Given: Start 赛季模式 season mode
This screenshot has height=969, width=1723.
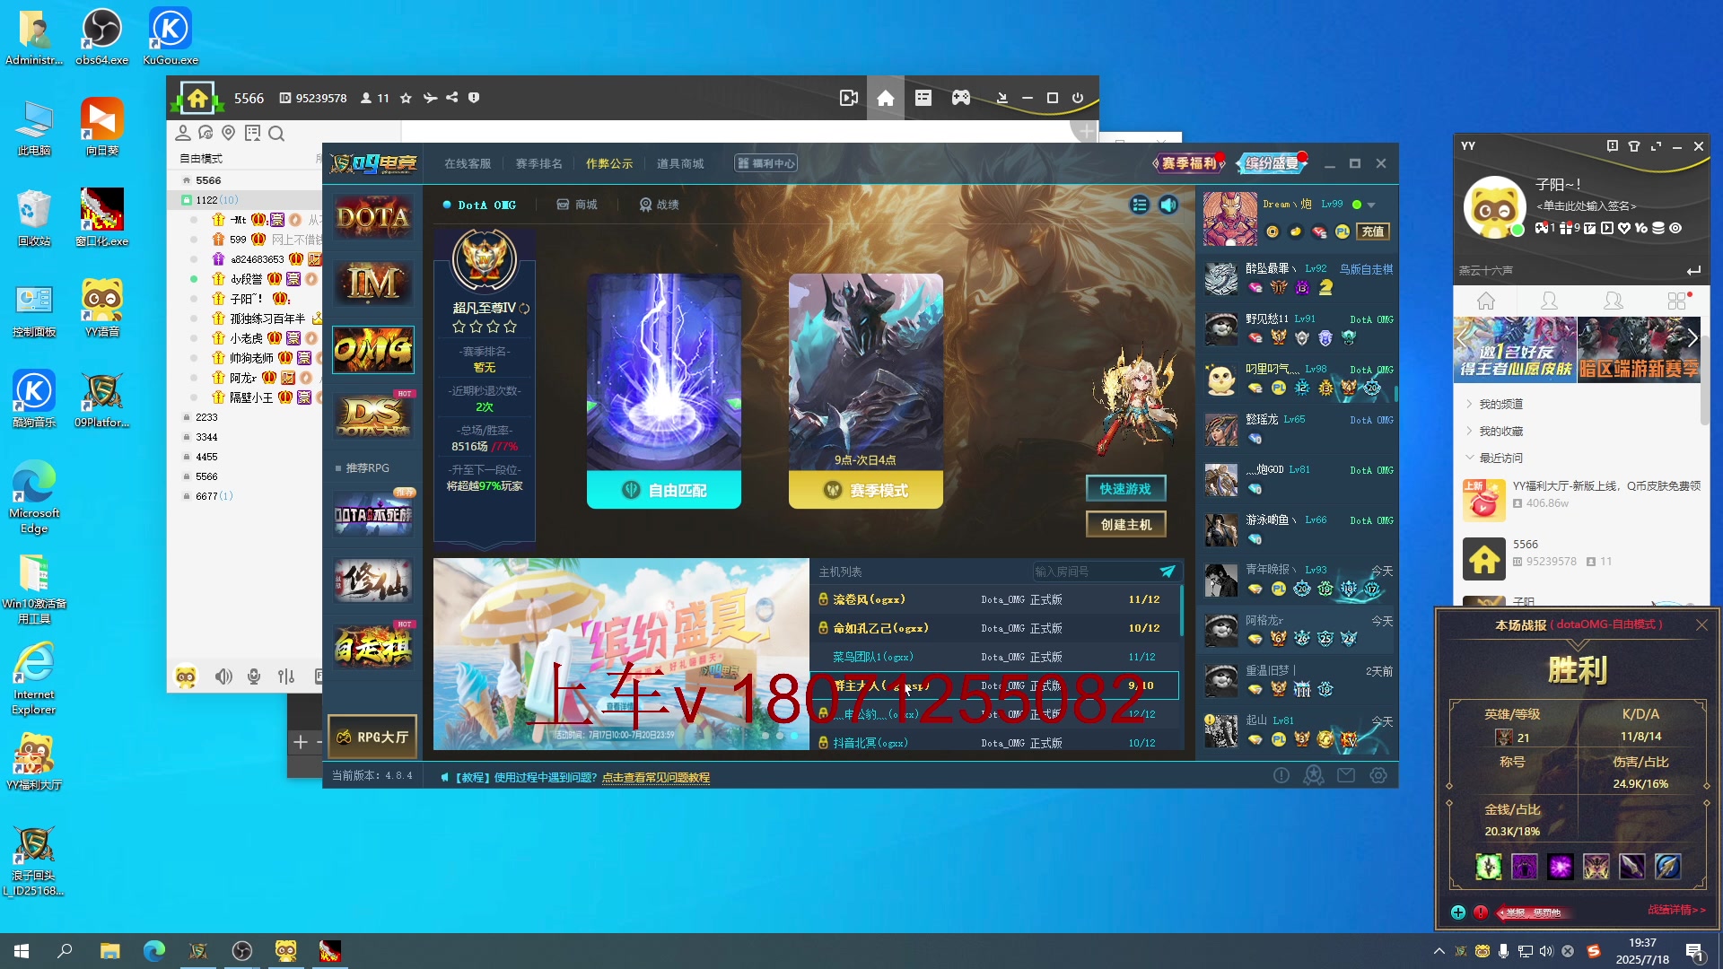Looking at the screenshot, I should coord(865,490).
